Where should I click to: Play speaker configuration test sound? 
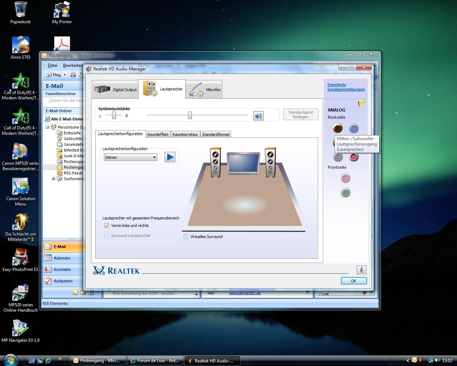pos(170,157)
